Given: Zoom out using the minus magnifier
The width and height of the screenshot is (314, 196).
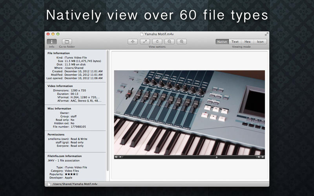Looking at the screenshot, I should (x=169, y=42).
